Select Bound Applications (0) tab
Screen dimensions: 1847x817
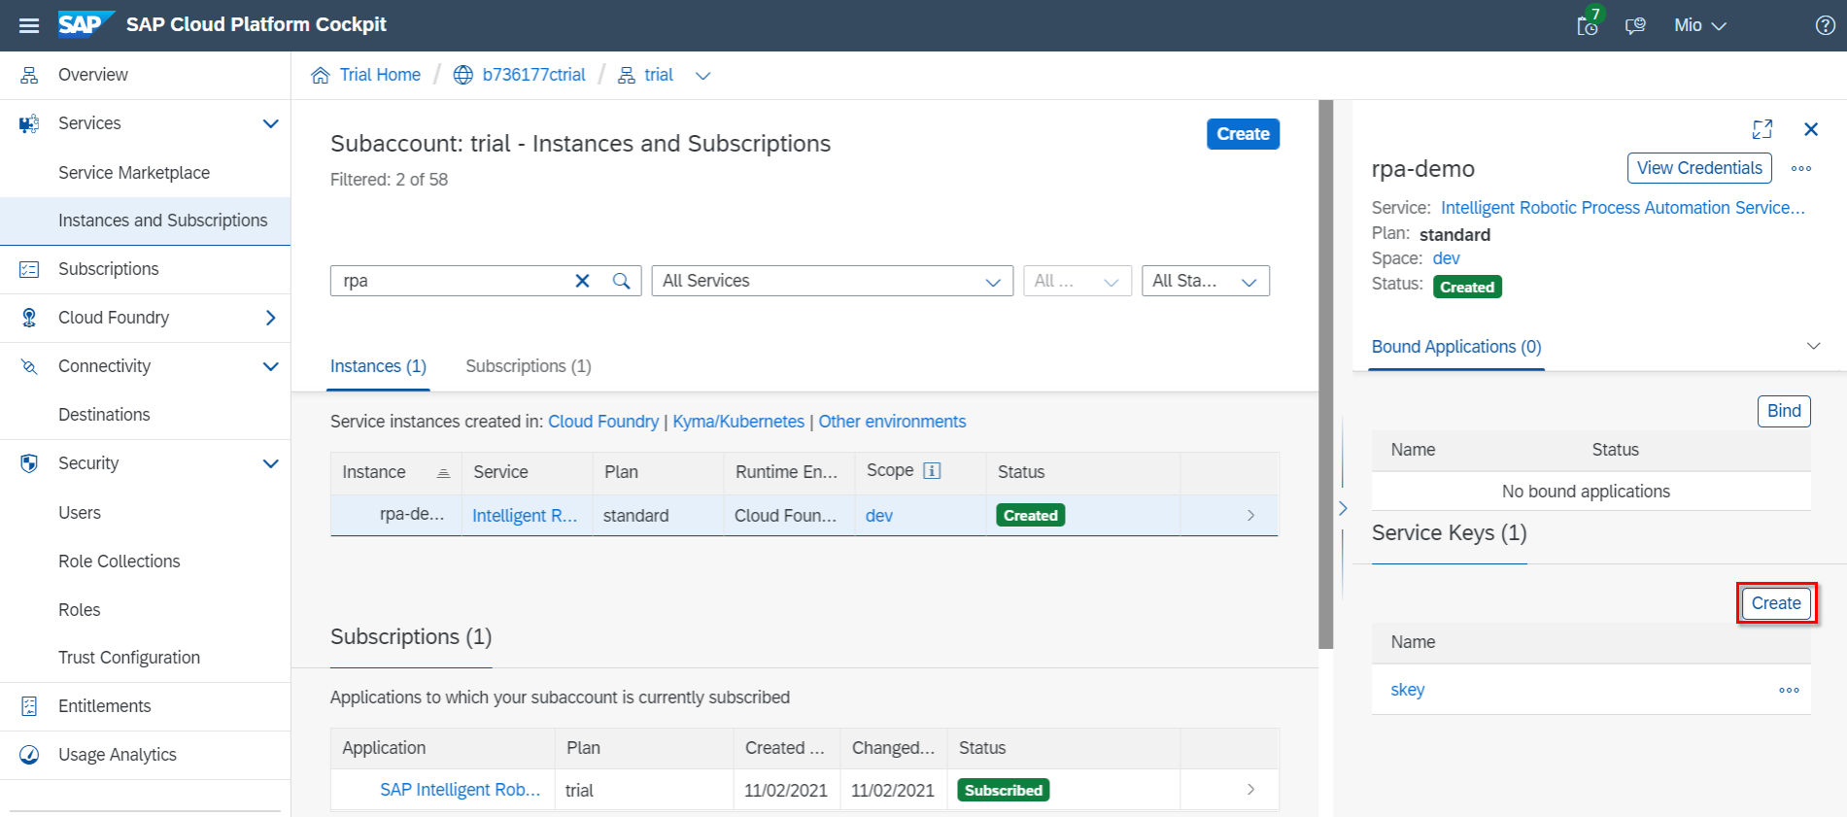coord(1456,347)
